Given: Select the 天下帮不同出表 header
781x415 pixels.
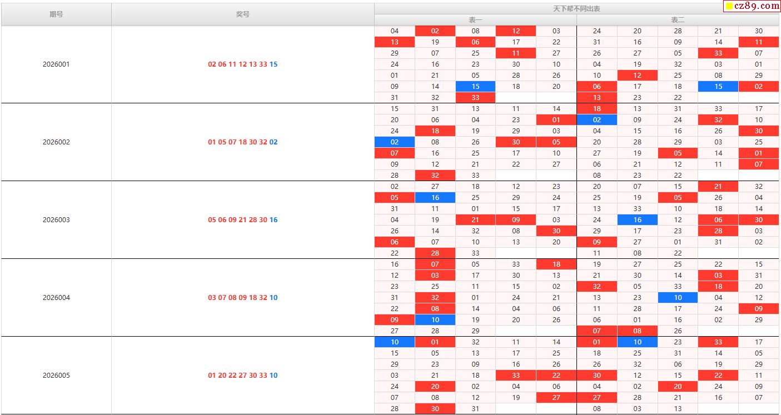Looking at the screenshot, I should pyautogui.click(x=576, y=9).
